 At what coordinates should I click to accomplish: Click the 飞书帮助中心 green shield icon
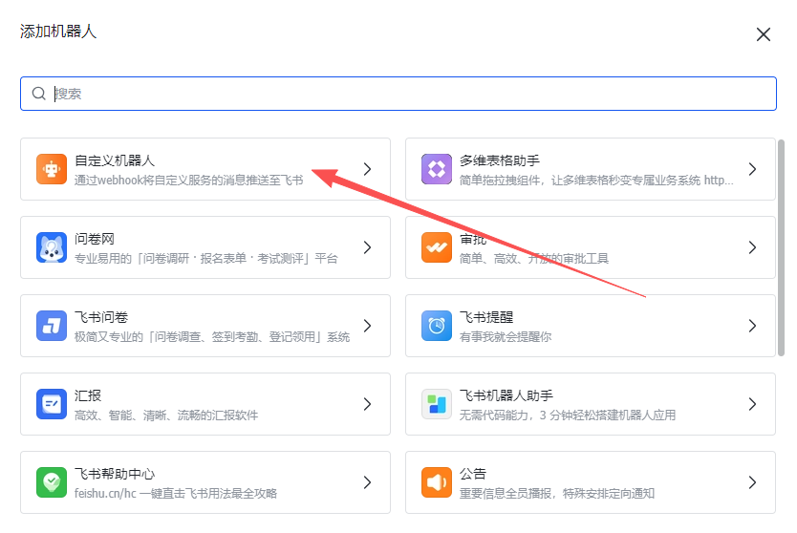pyautogui.click(x=52, y=482)
